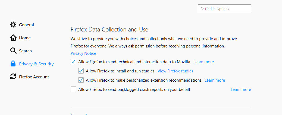Click the Home house icon
The height and width of the screenshot is (115, 282).
pyautogui.click(x=13, y=38)
